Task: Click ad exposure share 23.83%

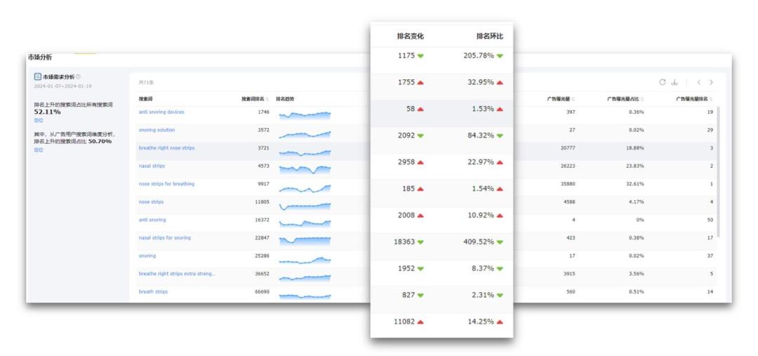Action: click(x=634, y=166)
